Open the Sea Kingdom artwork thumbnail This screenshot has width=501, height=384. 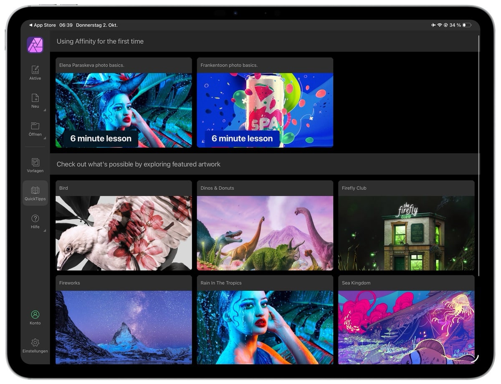point(406,327)
